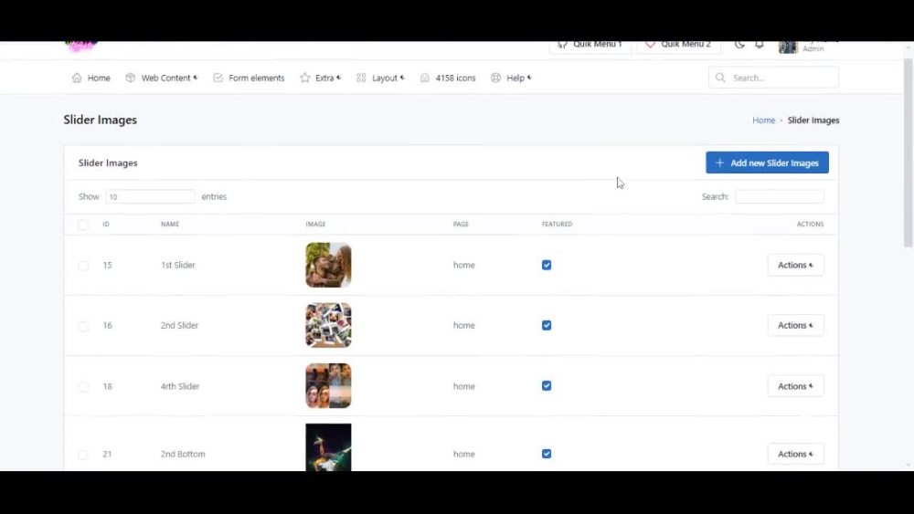914x514 pixels.
Task: Select row checkbox for 2nd Bottom
Action: point(83,454)
